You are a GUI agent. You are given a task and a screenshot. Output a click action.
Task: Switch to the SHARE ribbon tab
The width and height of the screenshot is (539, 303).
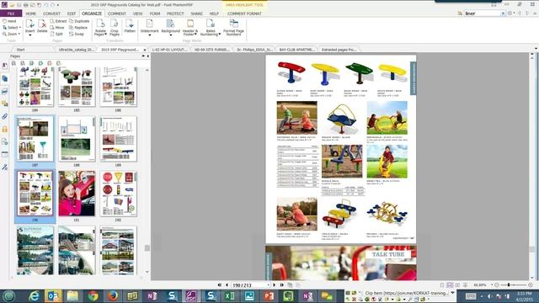click(x=196, y=13)
